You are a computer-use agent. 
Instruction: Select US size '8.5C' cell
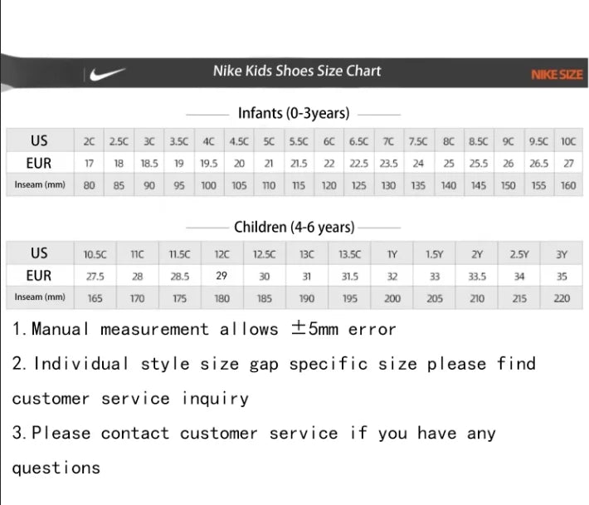click(478, 141)
